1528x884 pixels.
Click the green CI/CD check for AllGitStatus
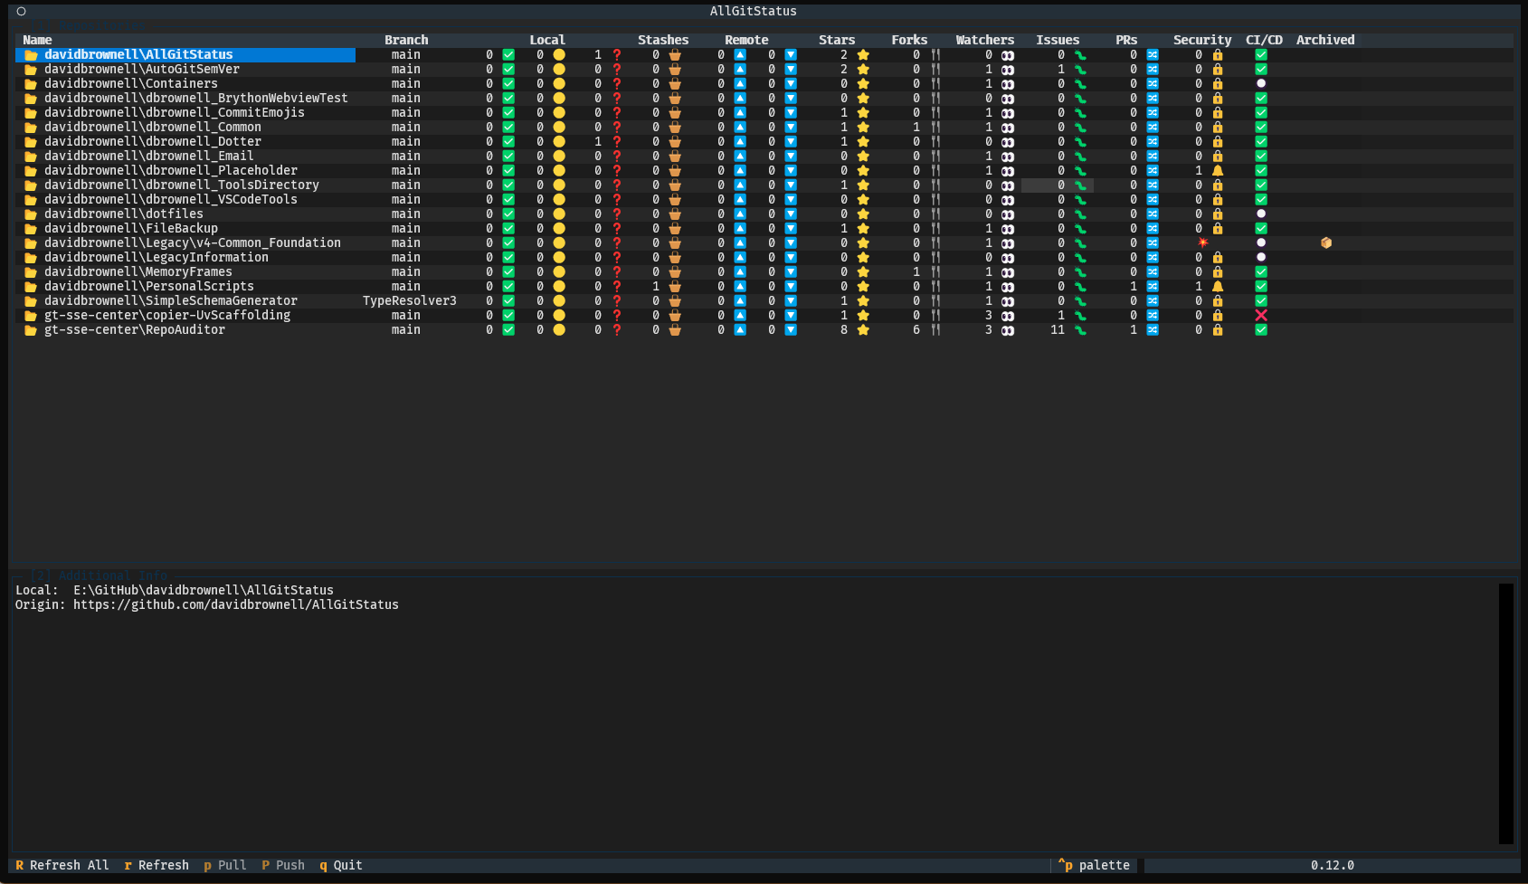point(1261,55)
